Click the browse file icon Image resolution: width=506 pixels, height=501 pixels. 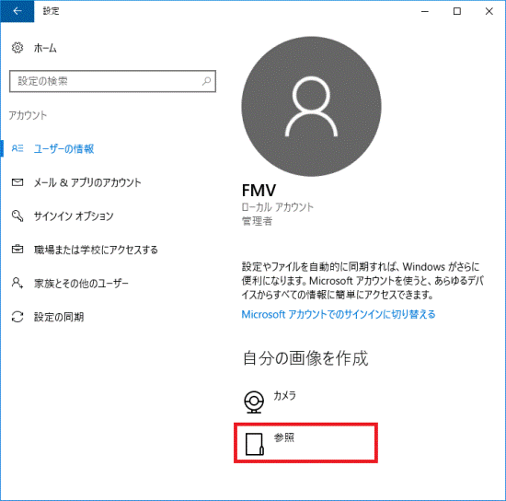click(255, 444)
